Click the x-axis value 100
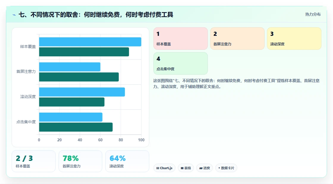 click(x=141, y=140)
